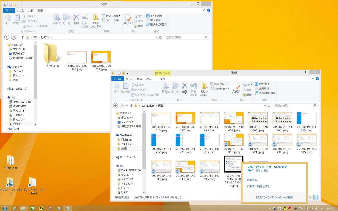The width and height of the screenshot is (338, 211).
Task: Click 同期する in OneDrive popup
Action: [x=252, y=180]
